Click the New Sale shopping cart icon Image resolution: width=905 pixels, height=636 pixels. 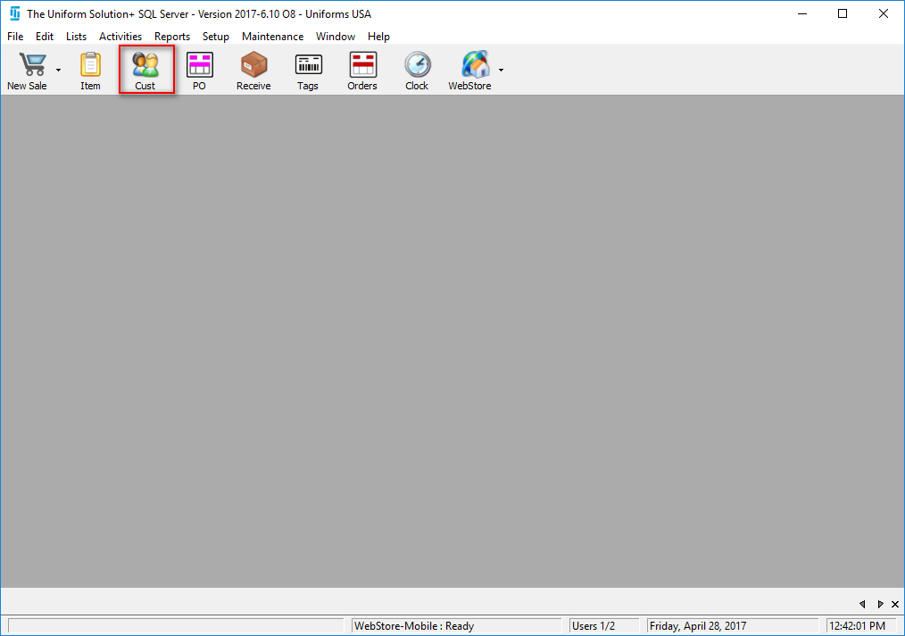click(x=31, y=65)
